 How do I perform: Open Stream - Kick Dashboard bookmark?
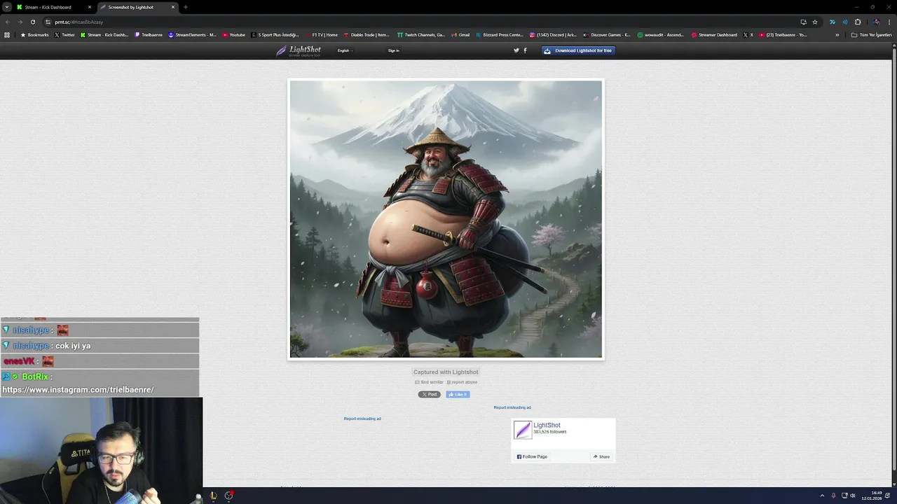click(104, 34)
